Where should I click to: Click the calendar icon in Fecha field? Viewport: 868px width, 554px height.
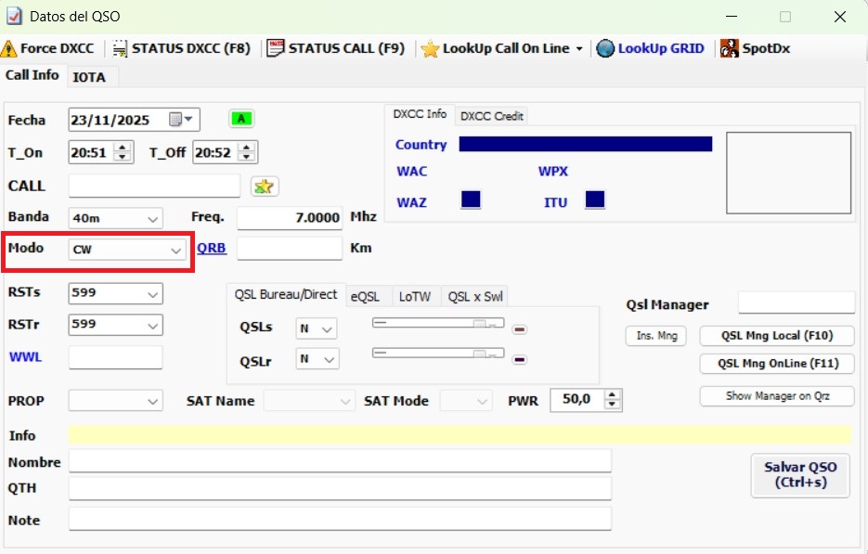[x=175, y=120]
